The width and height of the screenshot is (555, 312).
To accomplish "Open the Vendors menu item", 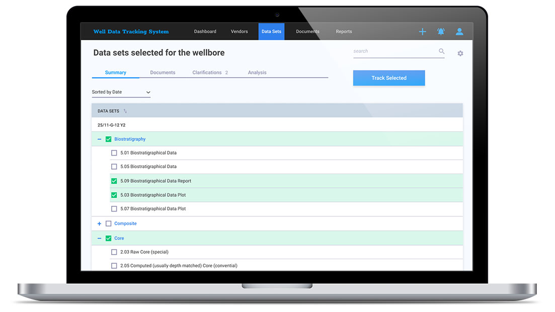I will point(240,32).
